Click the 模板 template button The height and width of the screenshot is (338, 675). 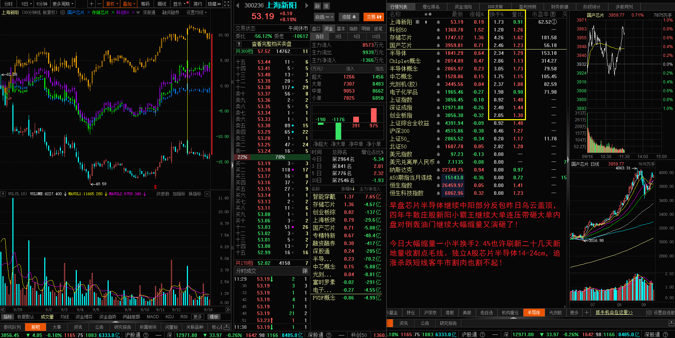coord(214,317)
